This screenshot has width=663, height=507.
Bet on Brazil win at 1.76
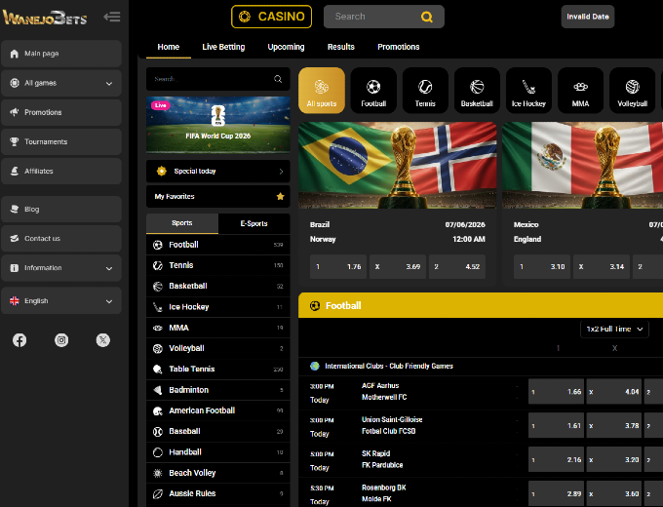click(x=338, y=266)
